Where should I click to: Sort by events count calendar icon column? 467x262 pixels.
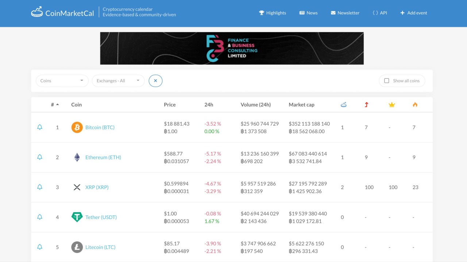343,105
